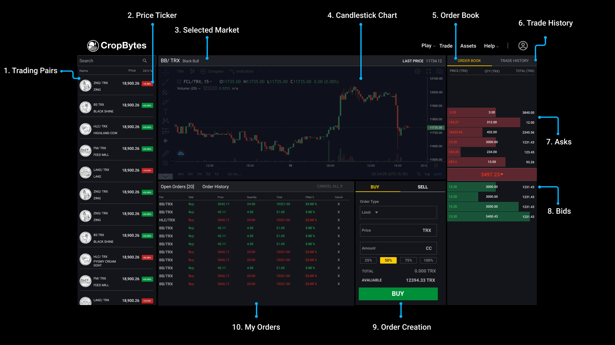Expand the Volume (20) legend chevron
This screenshot has width=615, height=345.
tap(200, 88)
